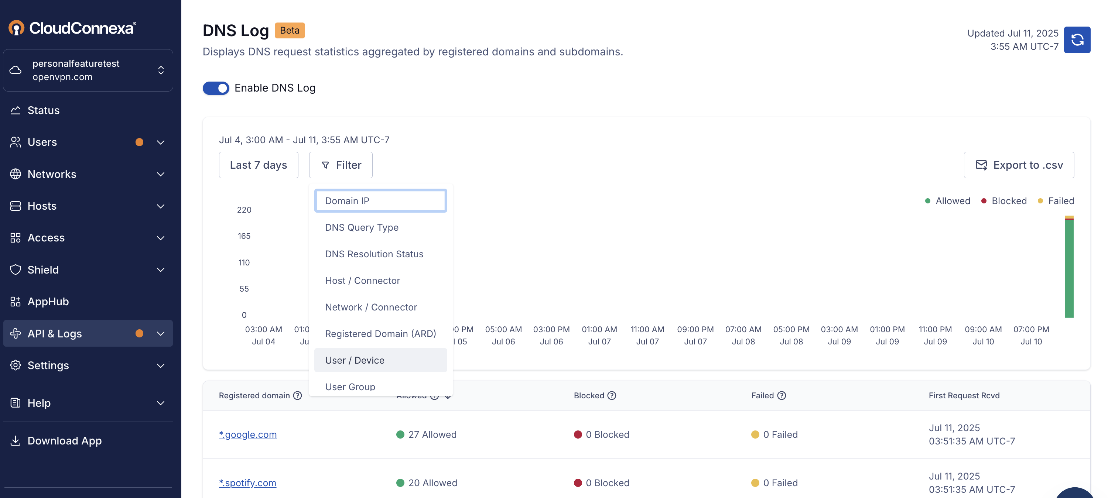This screenshot has height=498, width=1108.
Task: Open help tooltip for Blocked column
Action: pyautogui.click(x=611, y=395)
